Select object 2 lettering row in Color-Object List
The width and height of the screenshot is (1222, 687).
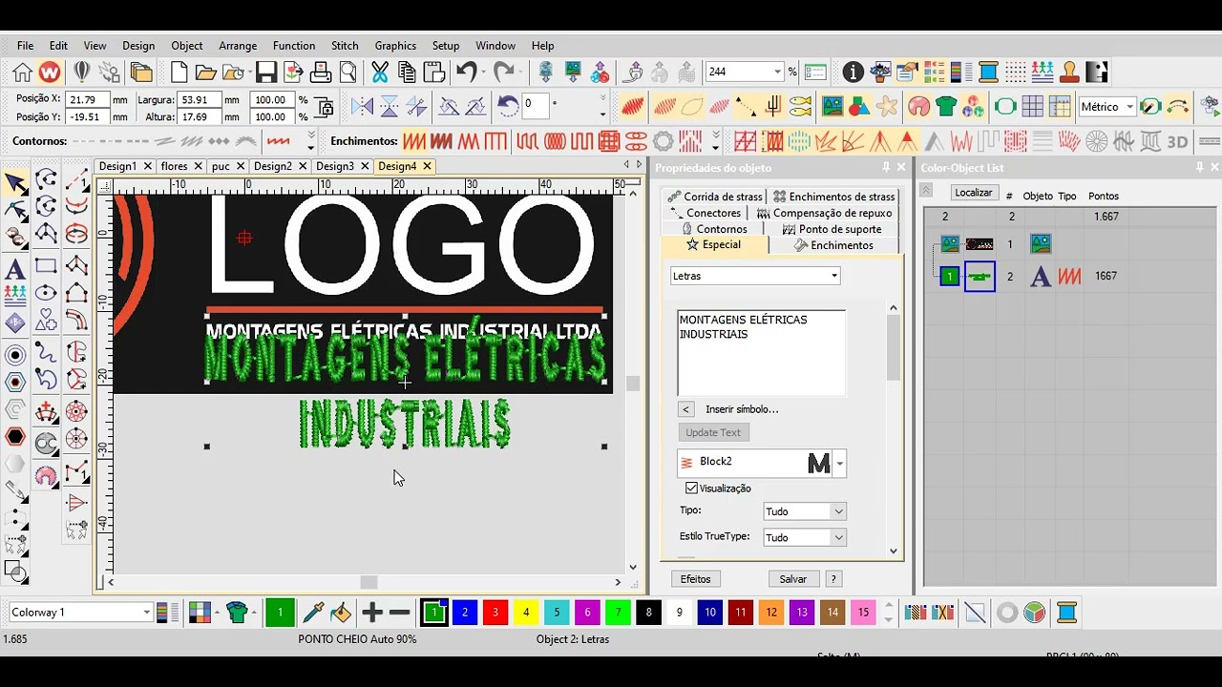(1069, 277)
